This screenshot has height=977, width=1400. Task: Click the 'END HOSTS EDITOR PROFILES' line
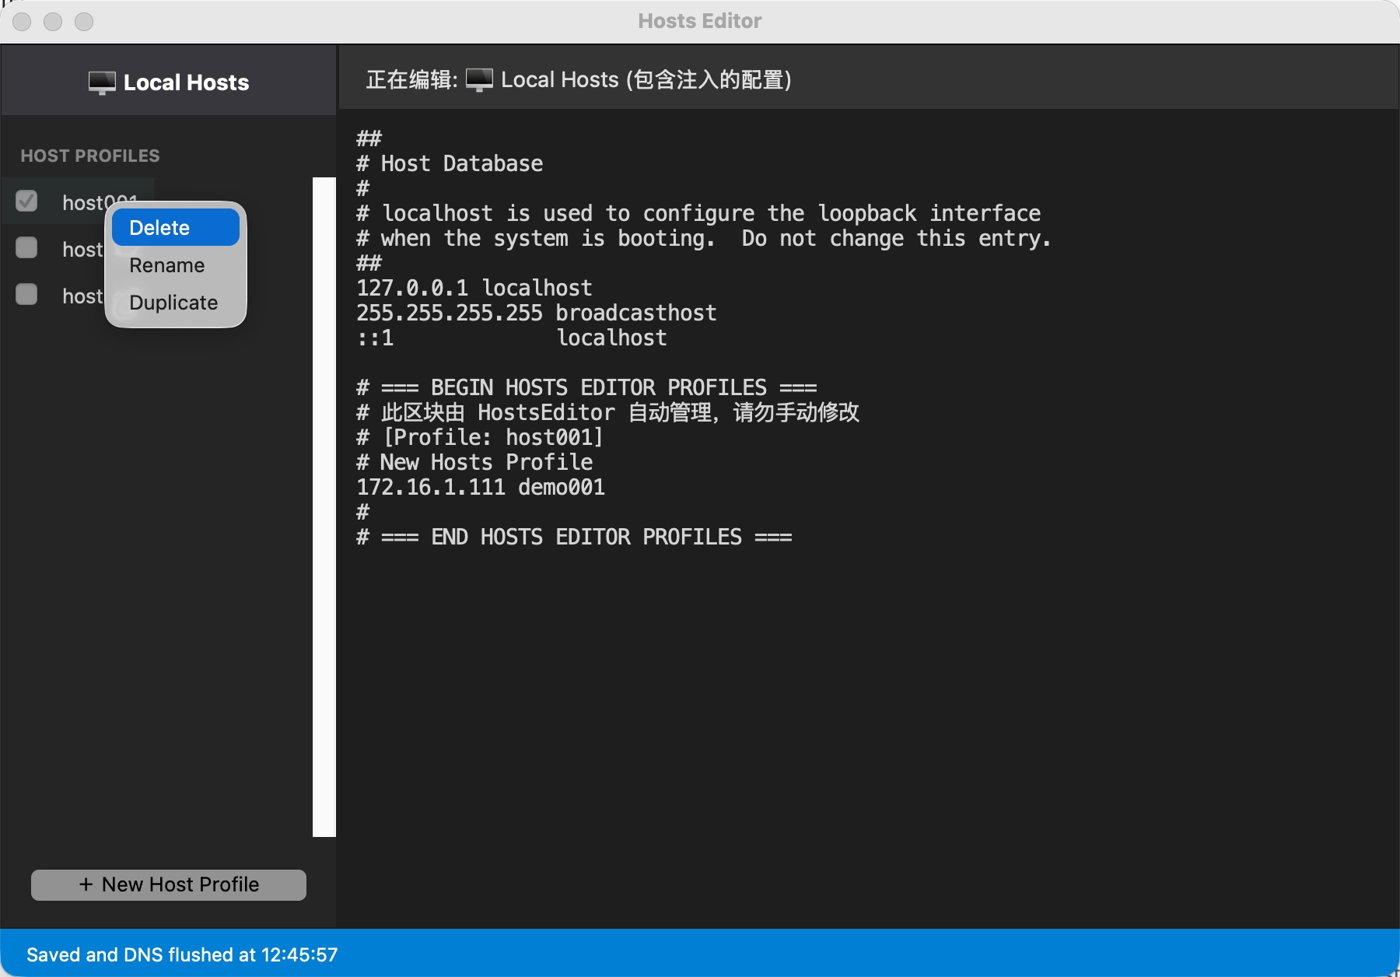574,537
